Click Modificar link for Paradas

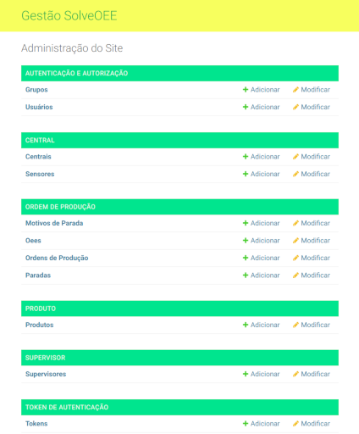click(315, 275)
